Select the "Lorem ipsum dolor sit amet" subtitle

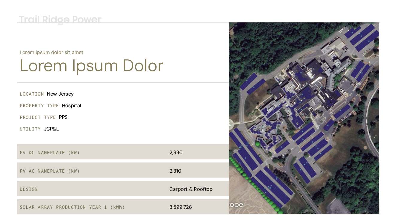coord(51,53)
